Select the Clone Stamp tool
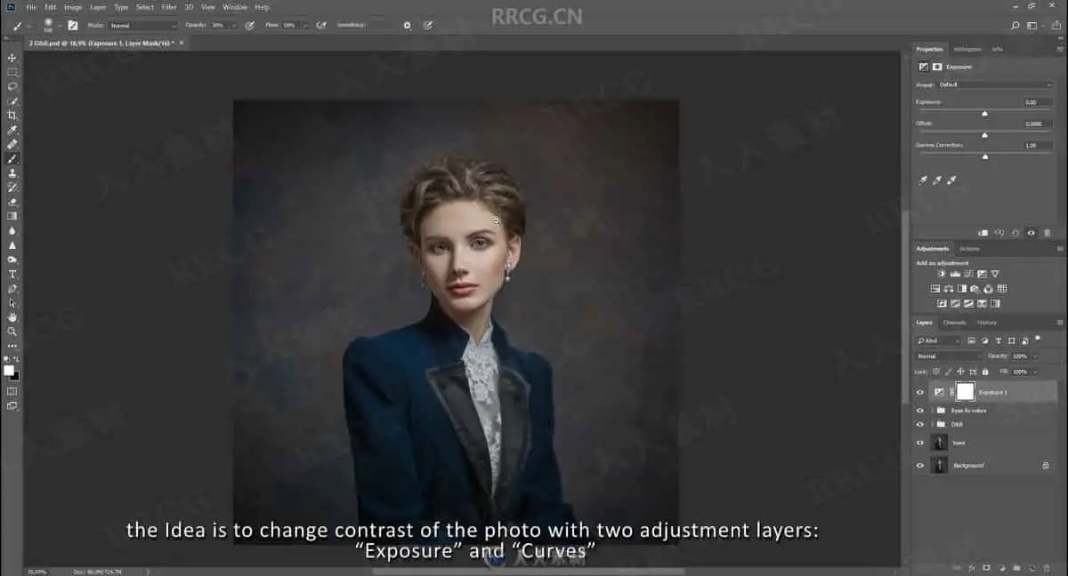Viewport: 1068px width, 576px height. click(12, 172)
